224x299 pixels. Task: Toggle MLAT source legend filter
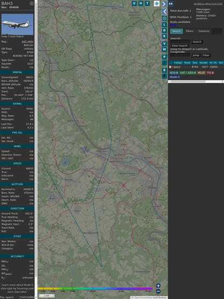(201, 73)
